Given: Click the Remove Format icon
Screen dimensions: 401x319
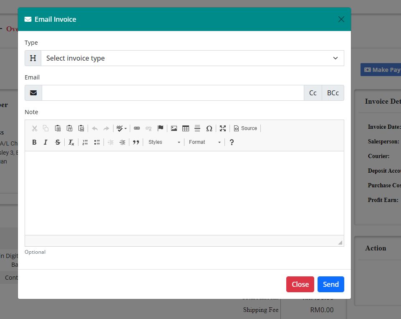Looking at the screenshot, I should 71,142.
